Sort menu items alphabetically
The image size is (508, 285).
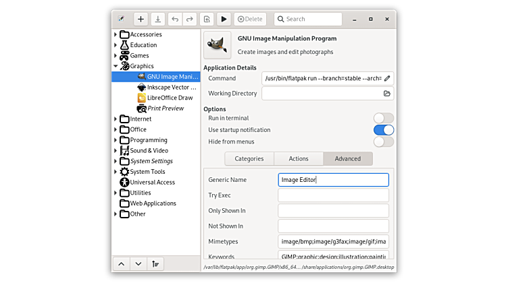point(155,264)
